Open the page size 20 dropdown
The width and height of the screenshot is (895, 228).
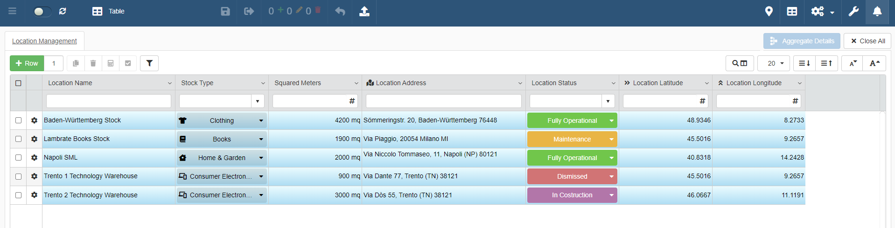(x=773, y=63)
